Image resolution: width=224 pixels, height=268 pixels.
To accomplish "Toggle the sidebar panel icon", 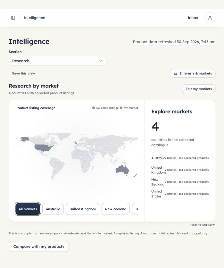I will pyautogui.click(x=13, y=18).
